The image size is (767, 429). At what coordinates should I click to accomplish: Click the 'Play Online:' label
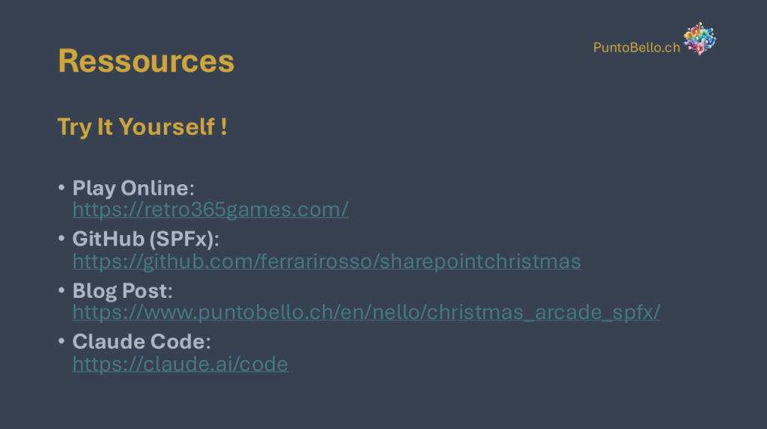tap(133, 187)
